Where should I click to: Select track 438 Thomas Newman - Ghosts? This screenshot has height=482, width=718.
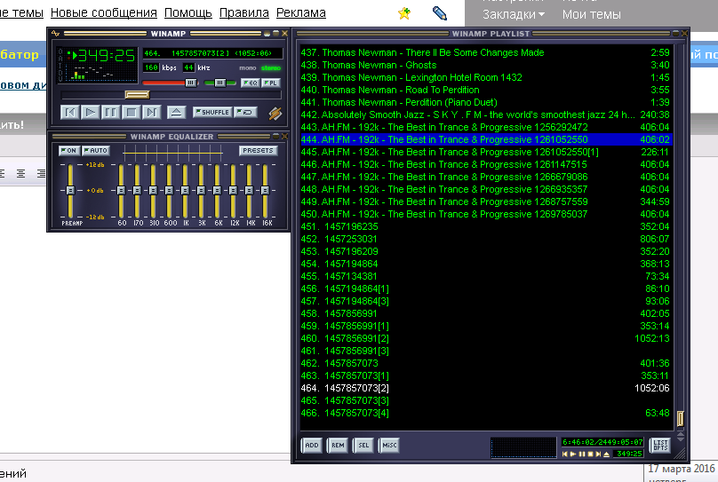[485, 65]
